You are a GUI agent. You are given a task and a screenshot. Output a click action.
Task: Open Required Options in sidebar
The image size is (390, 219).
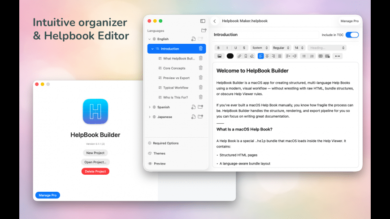[163, 143]
